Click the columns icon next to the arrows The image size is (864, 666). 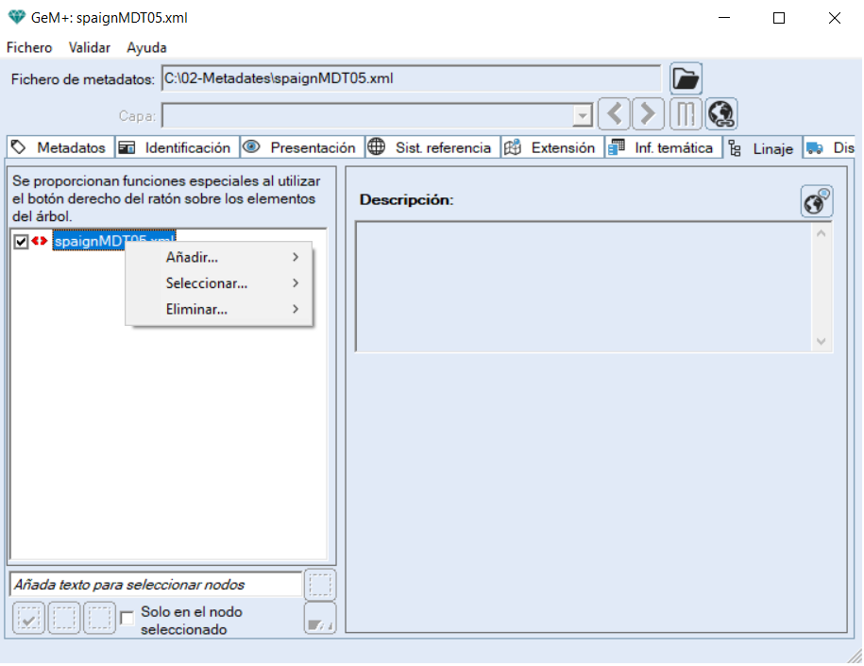click(x=686, y=114)
